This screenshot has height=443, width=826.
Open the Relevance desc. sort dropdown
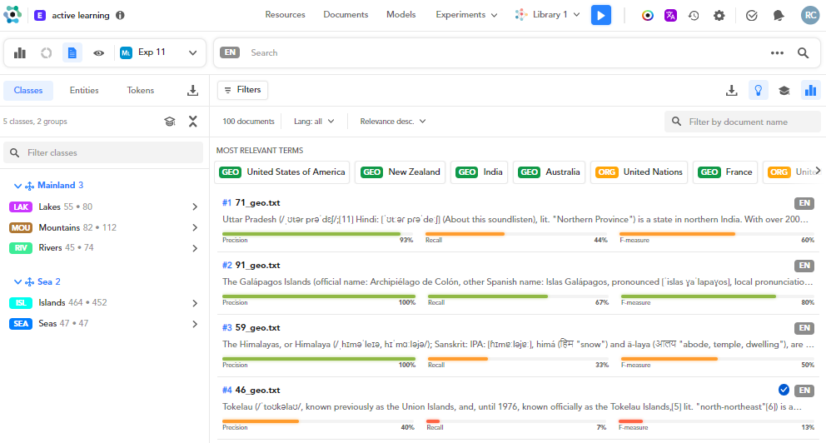pyautogui.click(x=392, y=122)
